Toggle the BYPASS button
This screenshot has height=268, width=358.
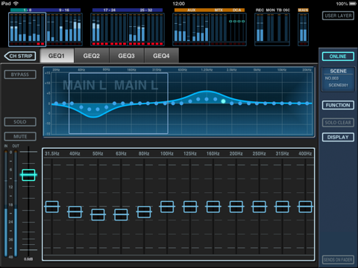coord(20,74)
